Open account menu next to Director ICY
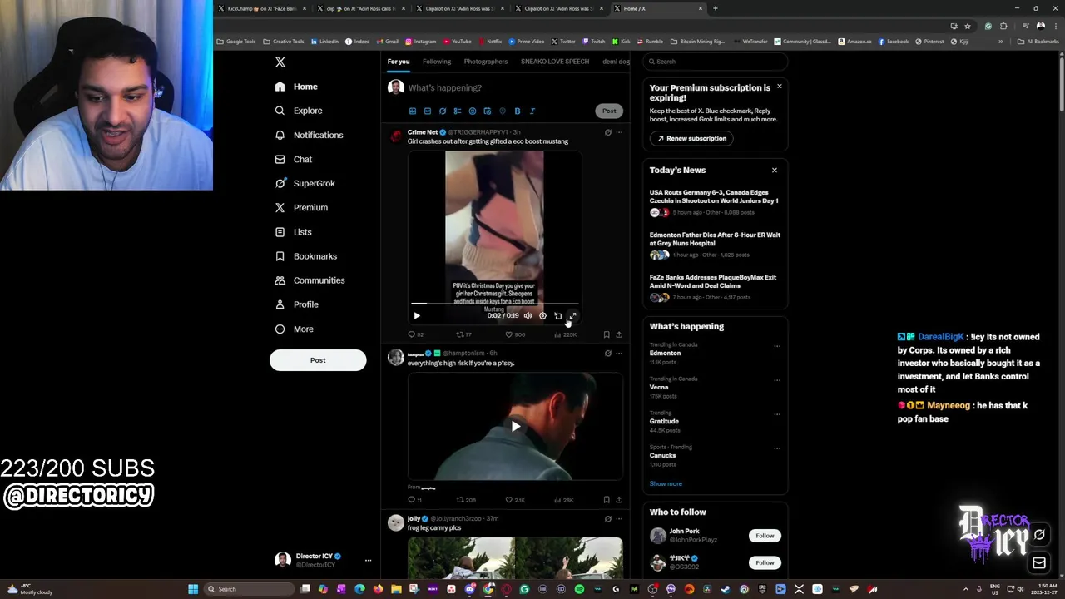 click(x=368, y=560)
